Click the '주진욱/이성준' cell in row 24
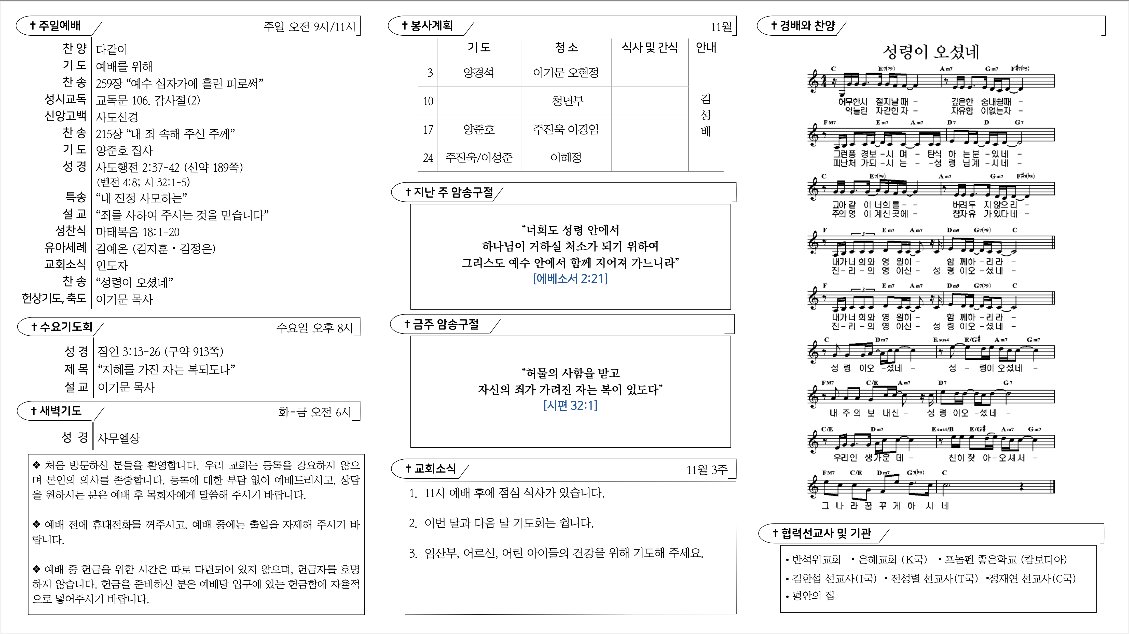1129x634 pixels. click(x=479, y=157)
